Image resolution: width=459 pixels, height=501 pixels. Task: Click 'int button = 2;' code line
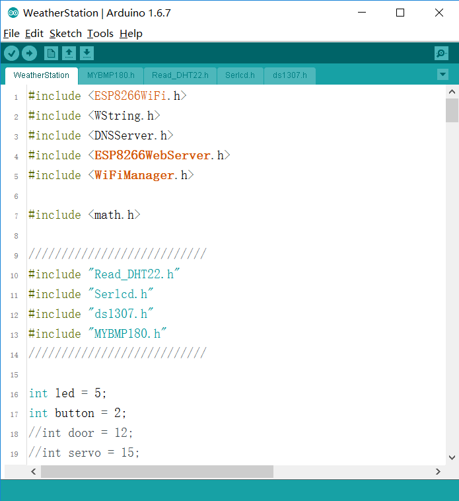tap(77, 413)
